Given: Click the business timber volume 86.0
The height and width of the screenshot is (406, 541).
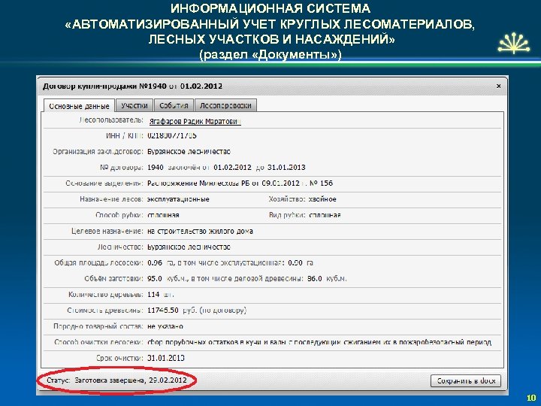Looking at the screenshot, I should coord(315,279).
